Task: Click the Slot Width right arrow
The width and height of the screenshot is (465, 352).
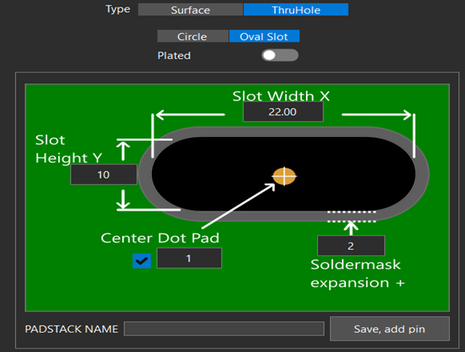Action: click(x=376, y=114)
